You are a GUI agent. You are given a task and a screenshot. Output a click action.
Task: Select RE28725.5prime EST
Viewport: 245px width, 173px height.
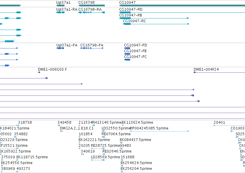pyautogui.click(x=98, y=148)
